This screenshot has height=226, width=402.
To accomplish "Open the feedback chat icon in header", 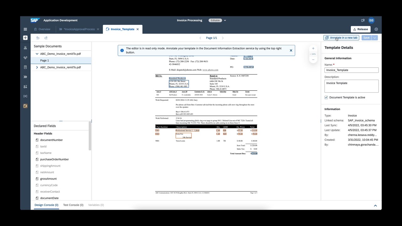I will tap(363, 20).
